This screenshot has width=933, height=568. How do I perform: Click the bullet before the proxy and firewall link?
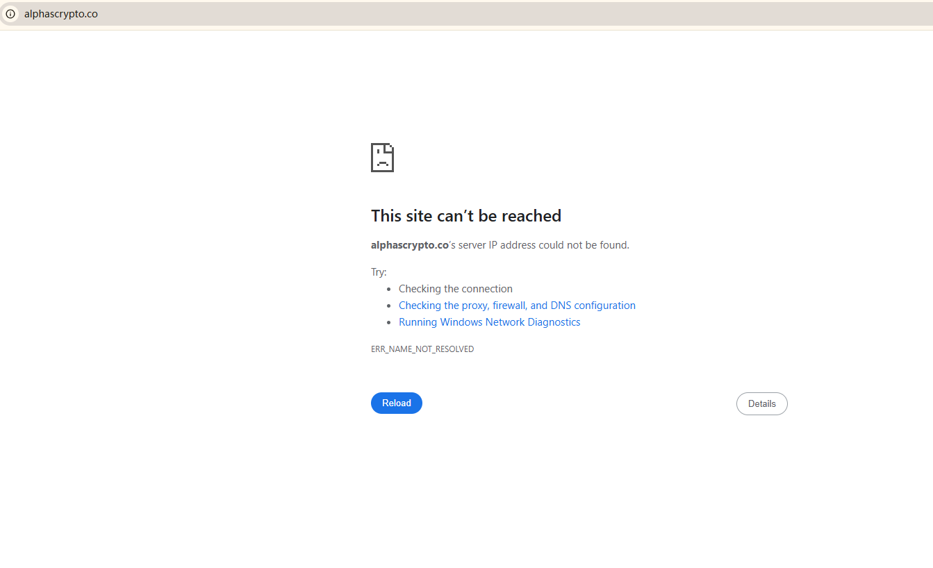click(x=389, y=306)
